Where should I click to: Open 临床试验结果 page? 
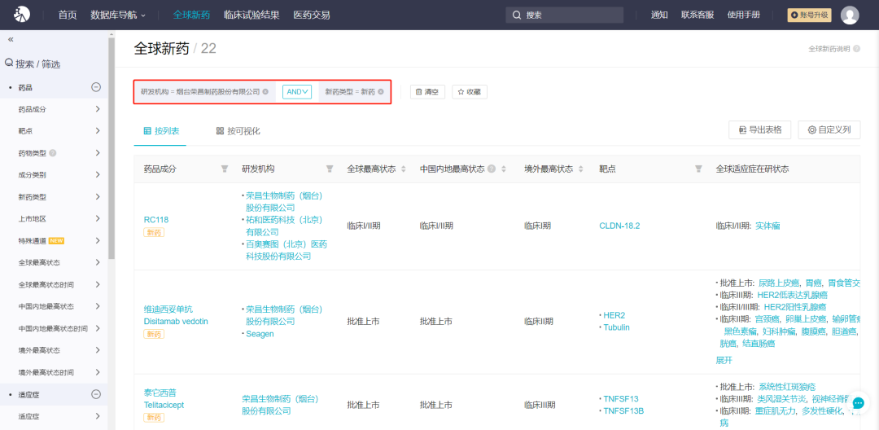point(251,15)
